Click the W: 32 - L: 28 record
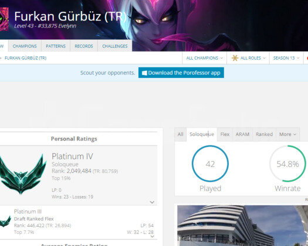 [x=140, y=232]
